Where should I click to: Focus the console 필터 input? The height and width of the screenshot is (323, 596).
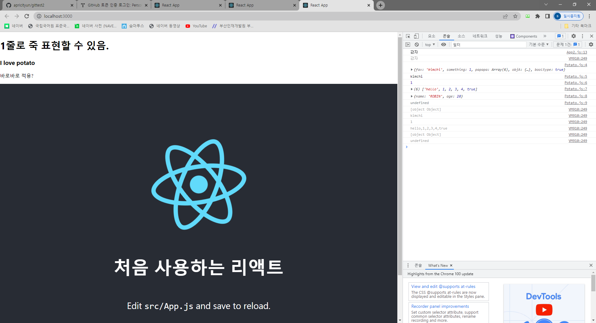[x=489, y=44]
